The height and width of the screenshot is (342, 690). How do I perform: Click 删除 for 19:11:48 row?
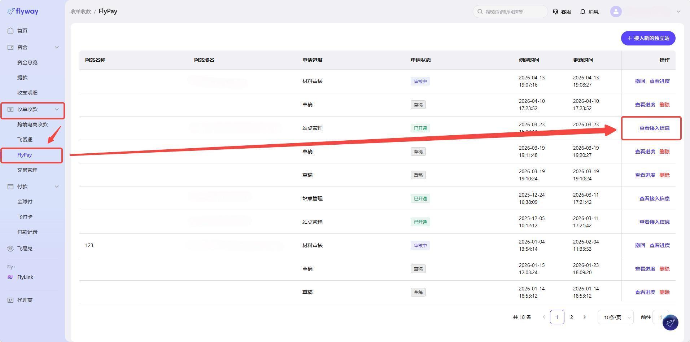[665, 152]
